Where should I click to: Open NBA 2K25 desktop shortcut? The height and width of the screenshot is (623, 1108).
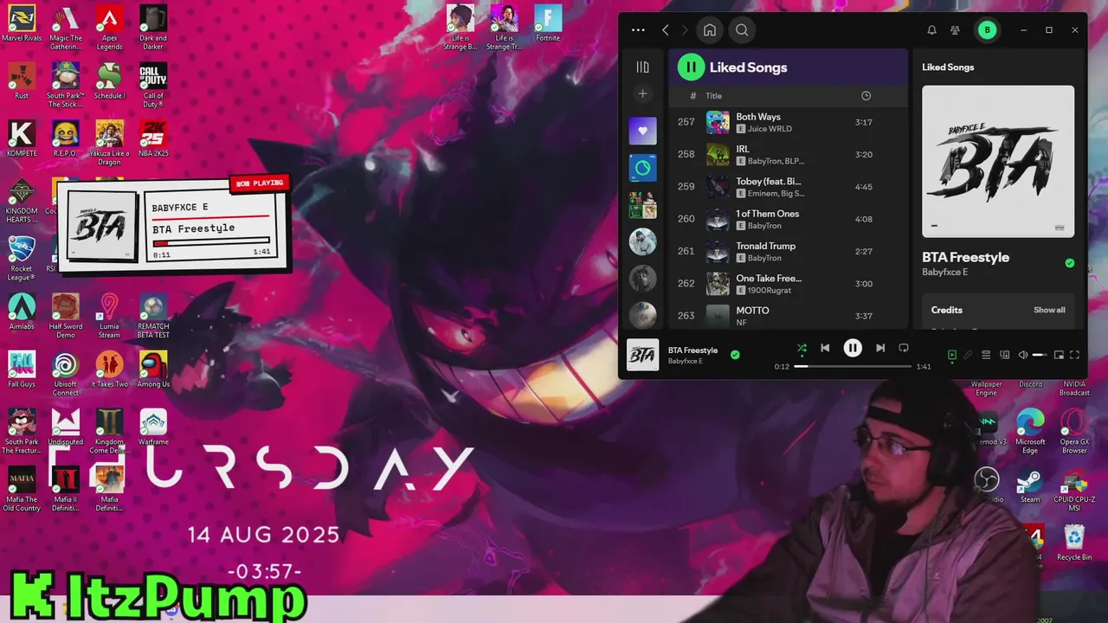[153, 139]
